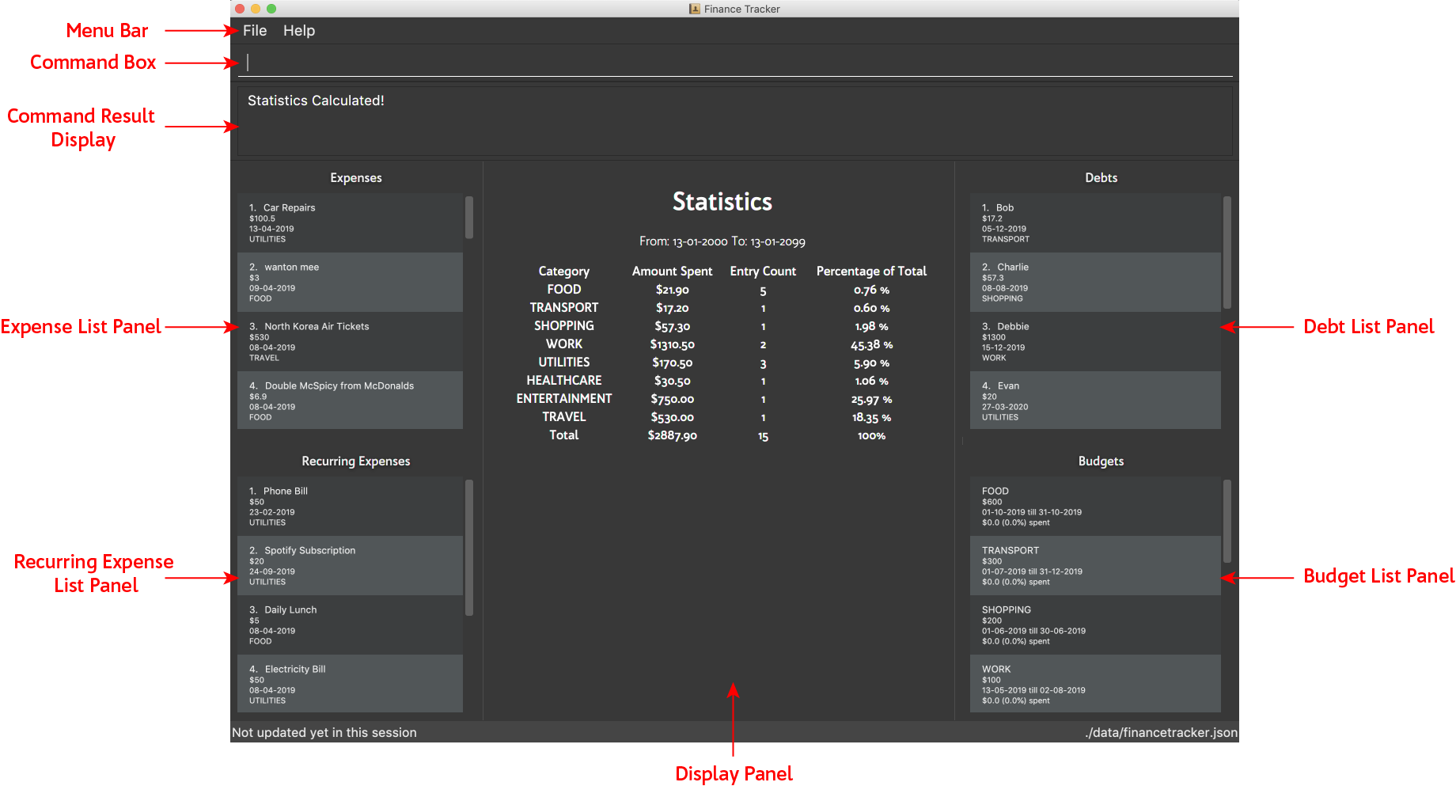1456x786 pixels.
Task: Select the TRANSPORT budget card
Action: click(1095, 565)
